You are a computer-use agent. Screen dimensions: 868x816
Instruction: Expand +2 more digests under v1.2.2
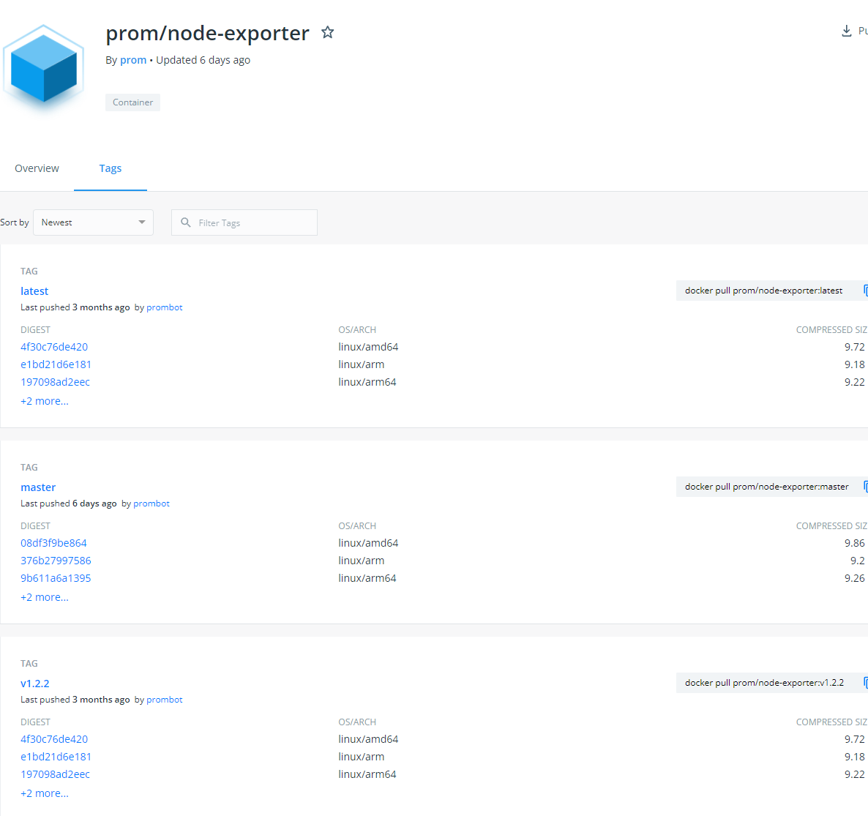45,793
